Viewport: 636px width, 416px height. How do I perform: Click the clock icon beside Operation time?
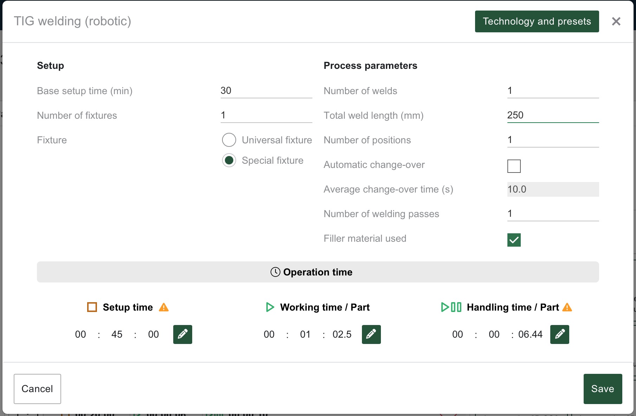coord(275,272)
